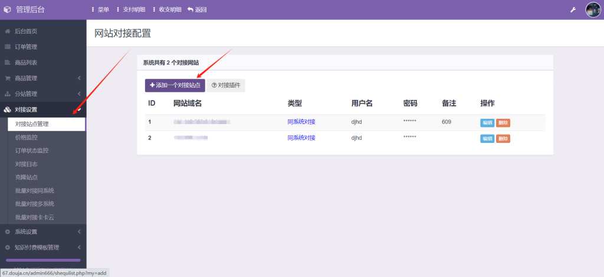This screenshot has width=604, height=277.
Task: Expand 商品管理 sidebar menu
Action: (43, 78)
